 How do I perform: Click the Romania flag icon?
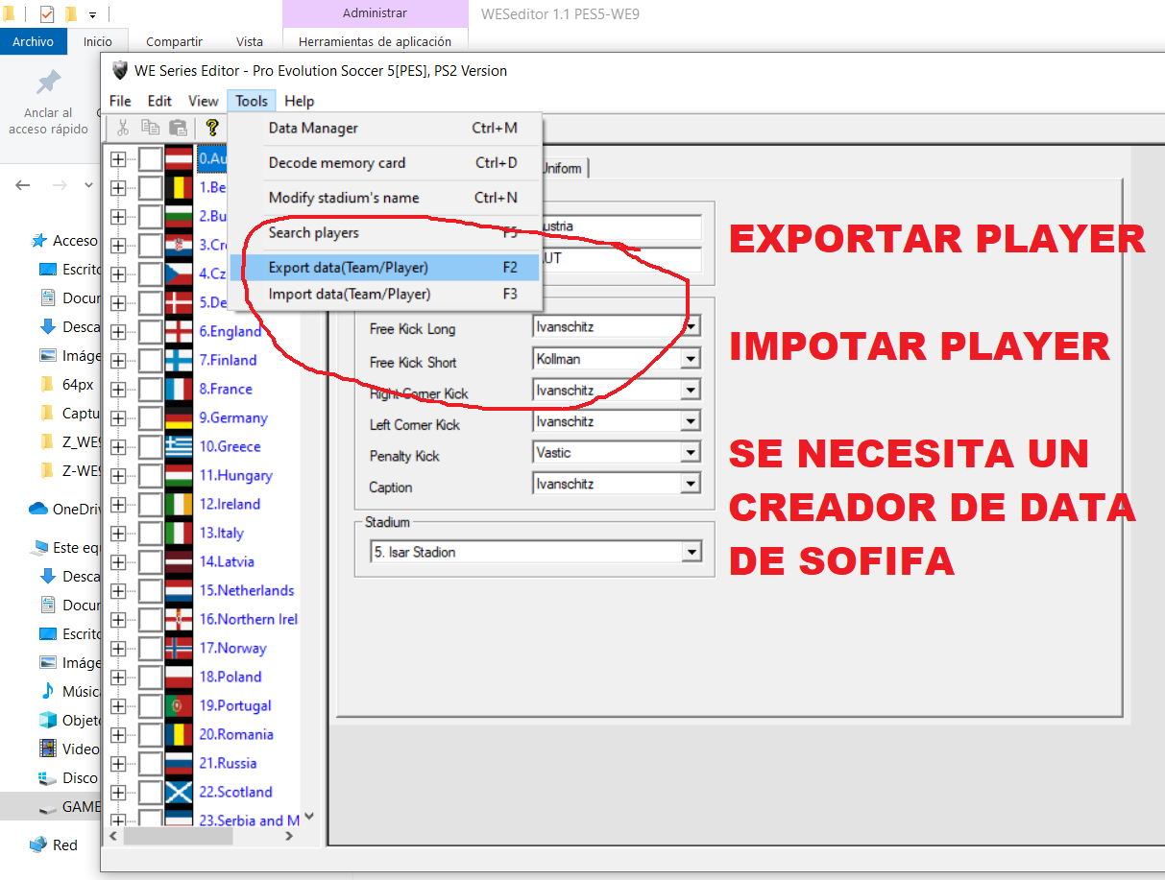[x=179, y=734]
